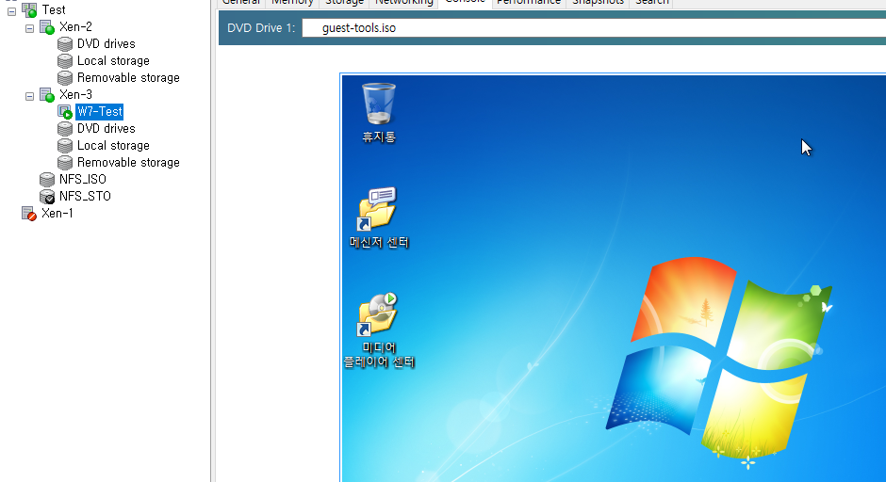Click Local storage disk icon under Xen-3
This screenshot has width=886, height=482.
[65, 146]
